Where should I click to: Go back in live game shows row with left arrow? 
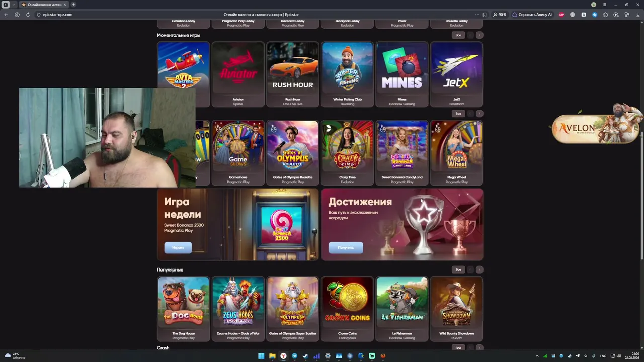[x=470, y=114]
